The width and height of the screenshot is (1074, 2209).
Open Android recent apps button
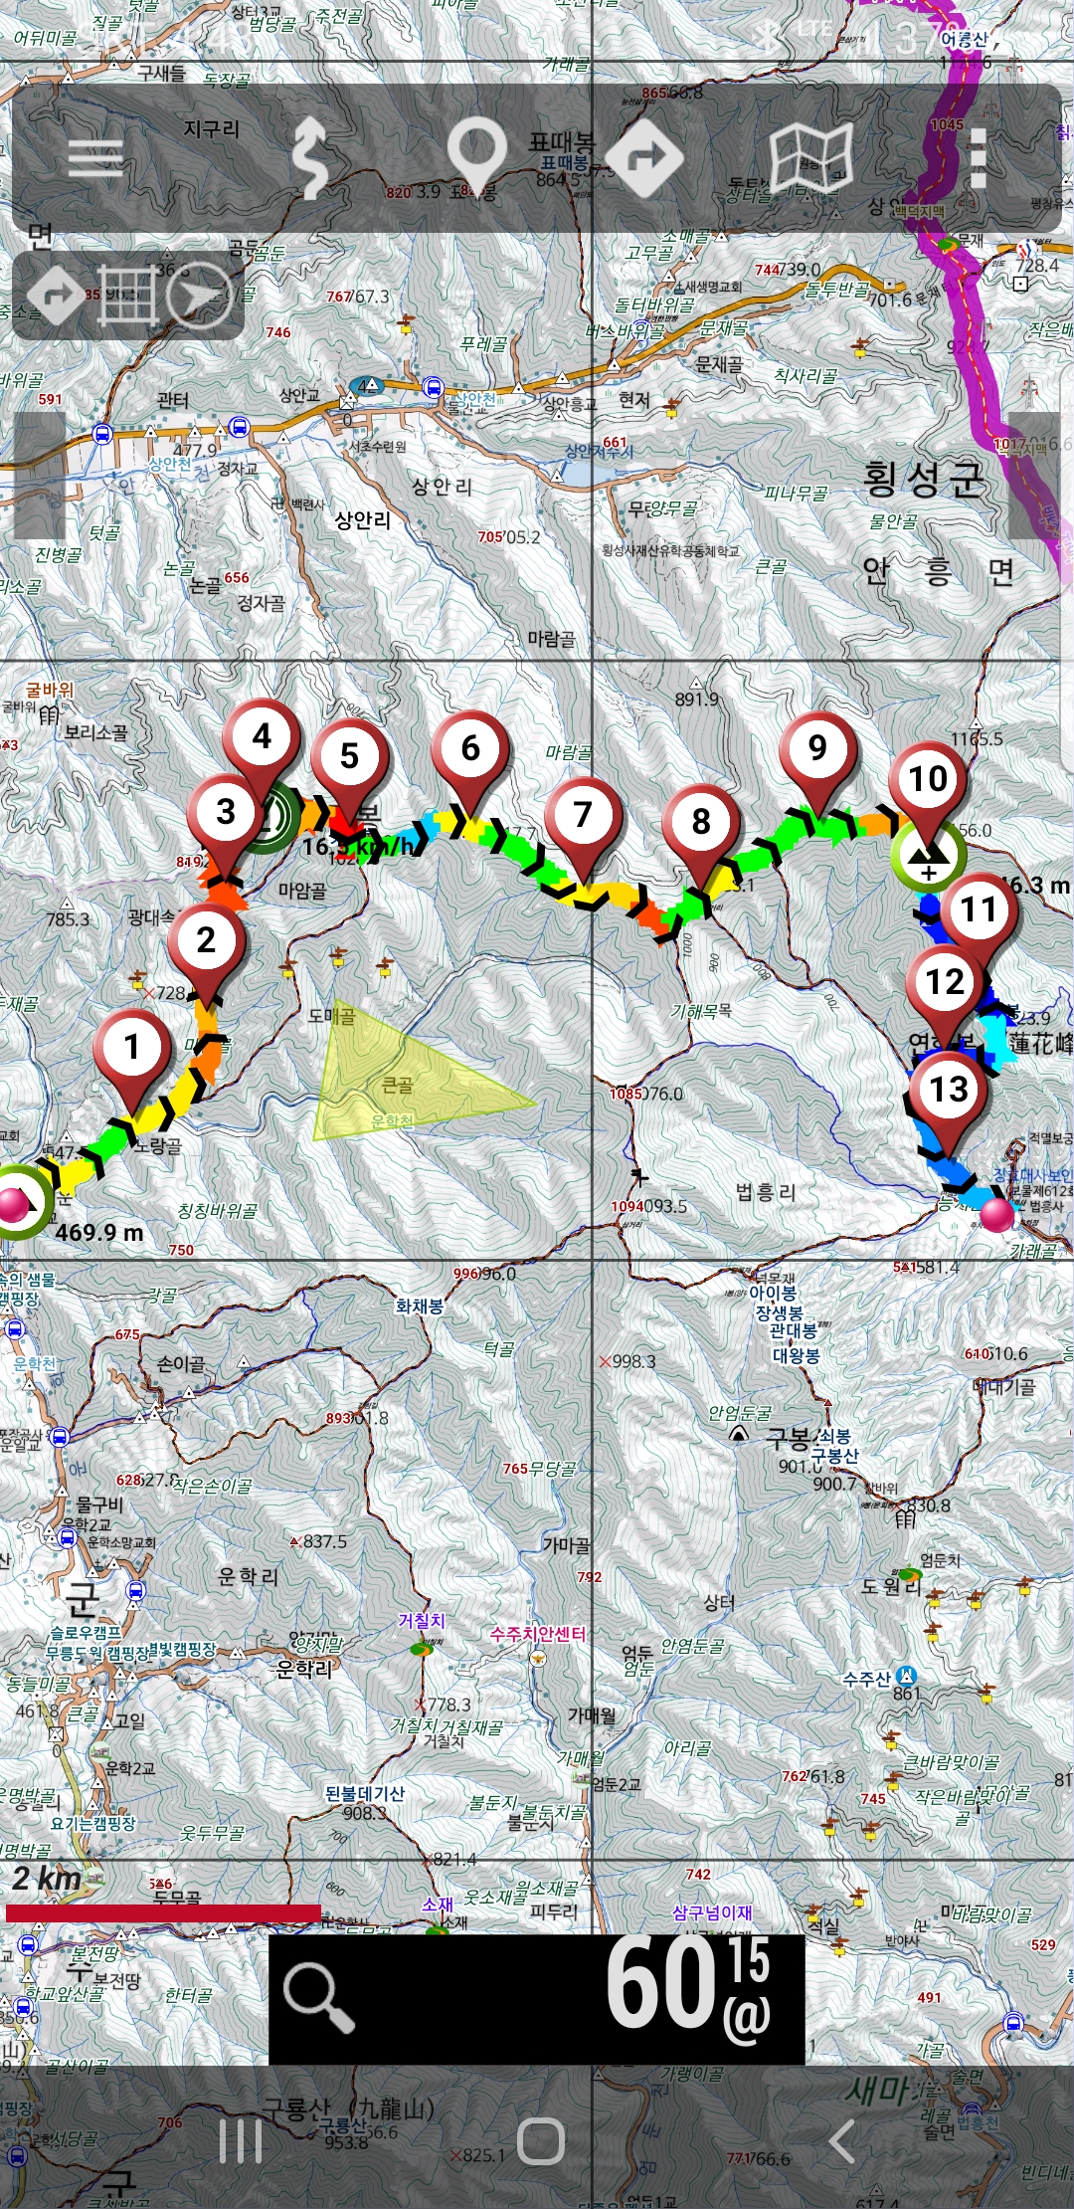[x=241, y=2141]
